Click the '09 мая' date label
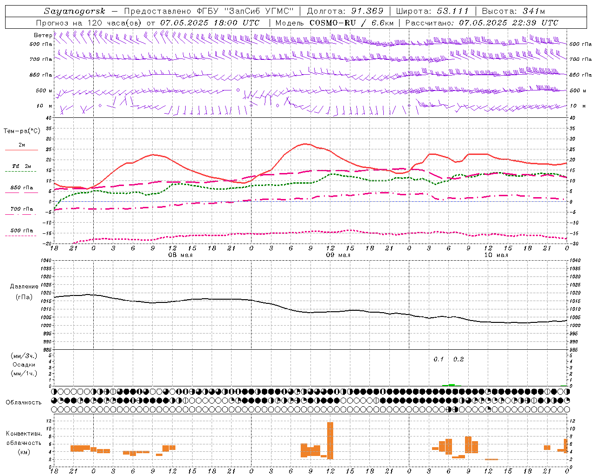594x475 pixels. [338, 255]
